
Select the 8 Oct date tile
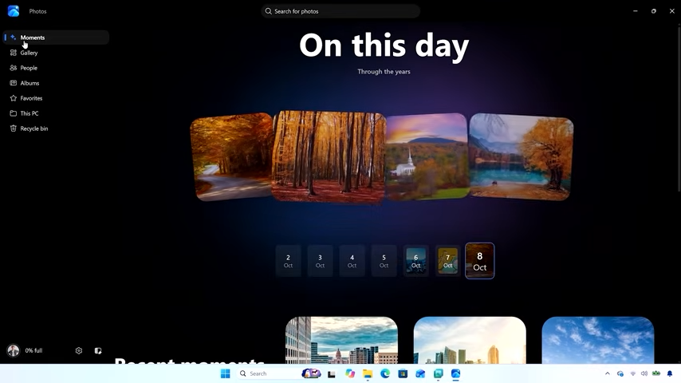pyautogui.click(x=480, y=261)
